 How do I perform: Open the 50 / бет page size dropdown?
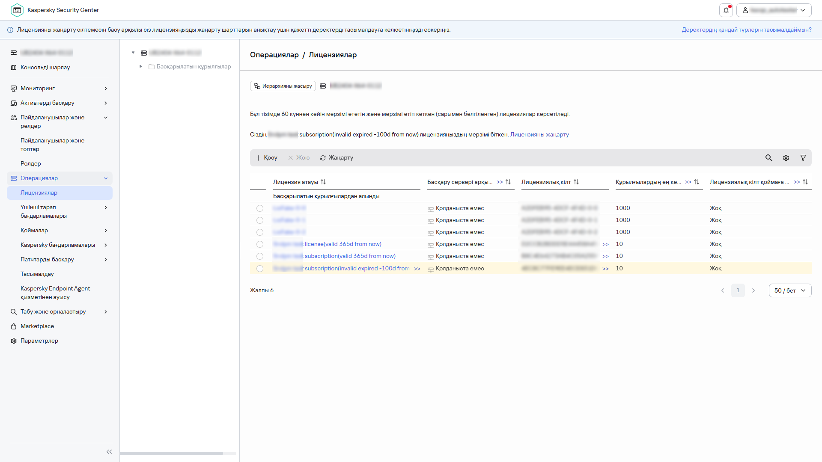(789, 290)
